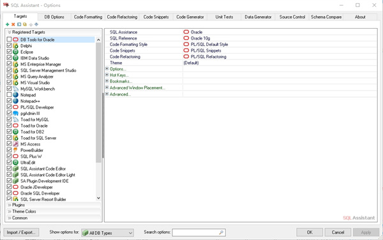Click the blue move down arrow icon
The height and width of the screenshot is (240, 383).
tap(36, 24)
